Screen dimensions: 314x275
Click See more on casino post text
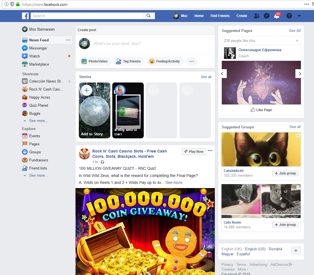174,182
